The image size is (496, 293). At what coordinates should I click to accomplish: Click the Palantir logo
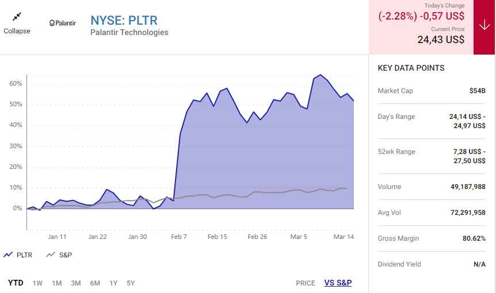point(63,23)
